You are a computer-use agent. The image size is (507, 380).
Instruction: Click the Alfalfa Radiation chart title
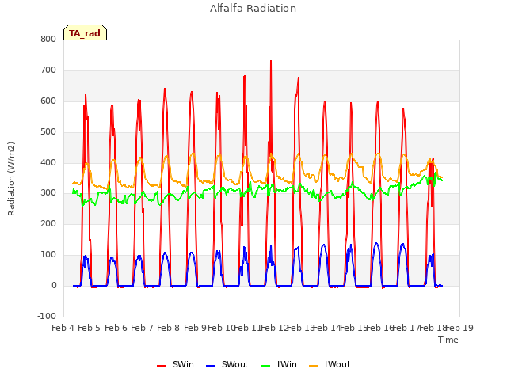(253, 9)
